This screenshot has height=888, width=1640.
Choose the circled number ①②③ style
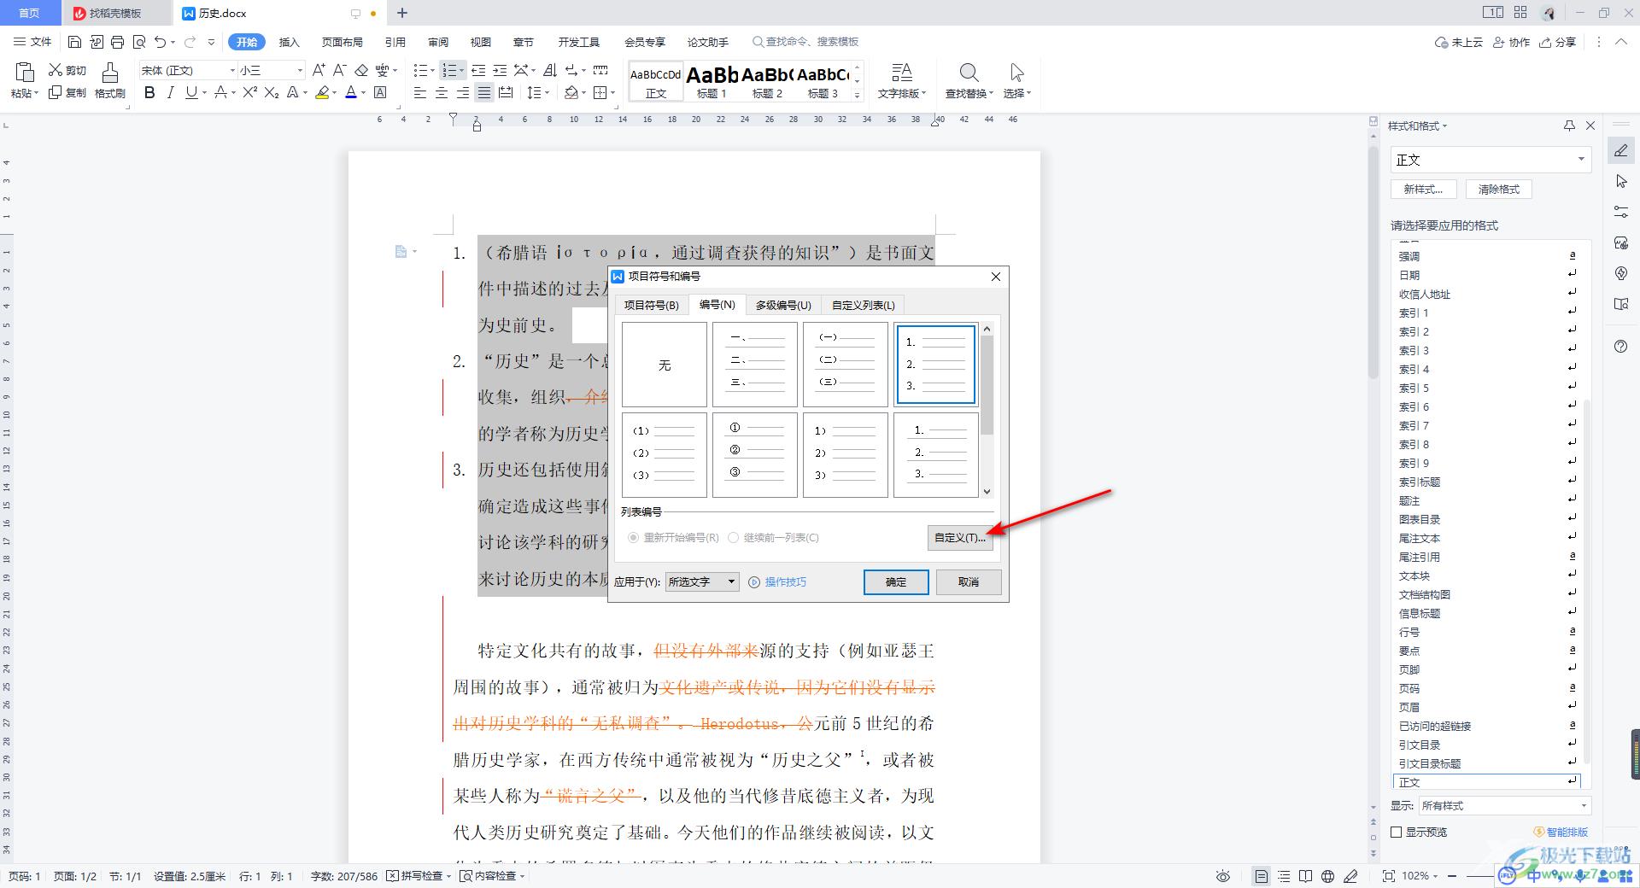[x=755, y=454]
